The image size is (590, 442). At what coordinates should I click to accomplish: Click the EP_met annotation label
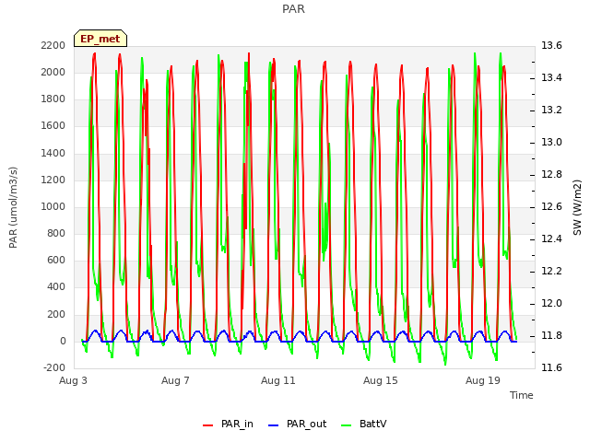click(x=100, y=39)
